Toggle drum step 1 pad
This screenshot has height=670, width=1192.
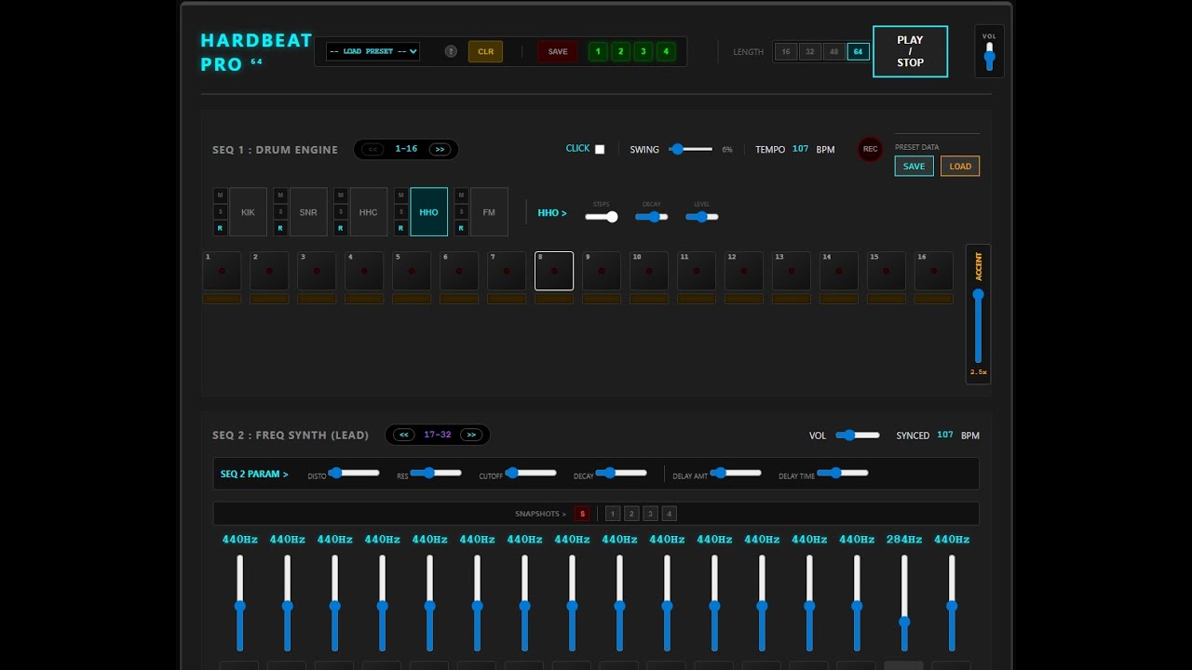[222, 271]
